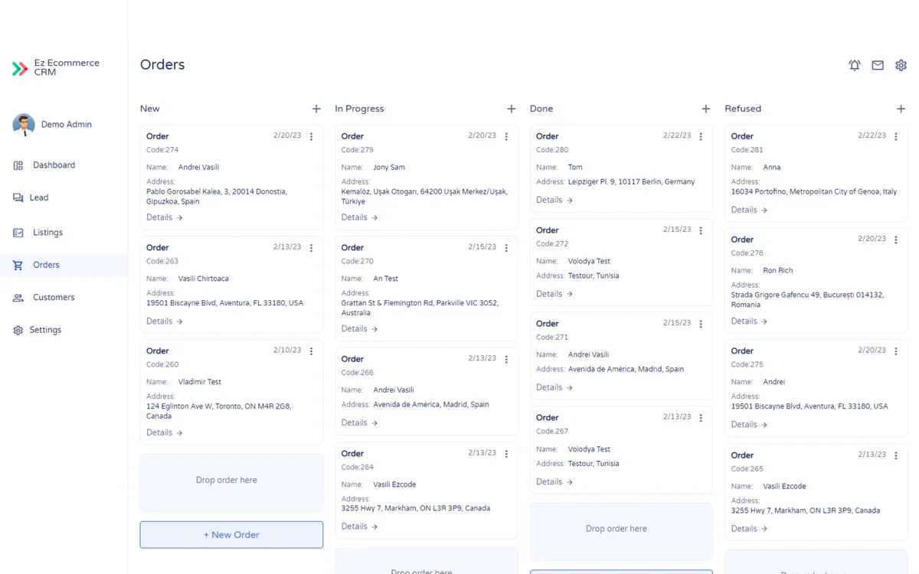Open the settings gear icon in header

901,66
